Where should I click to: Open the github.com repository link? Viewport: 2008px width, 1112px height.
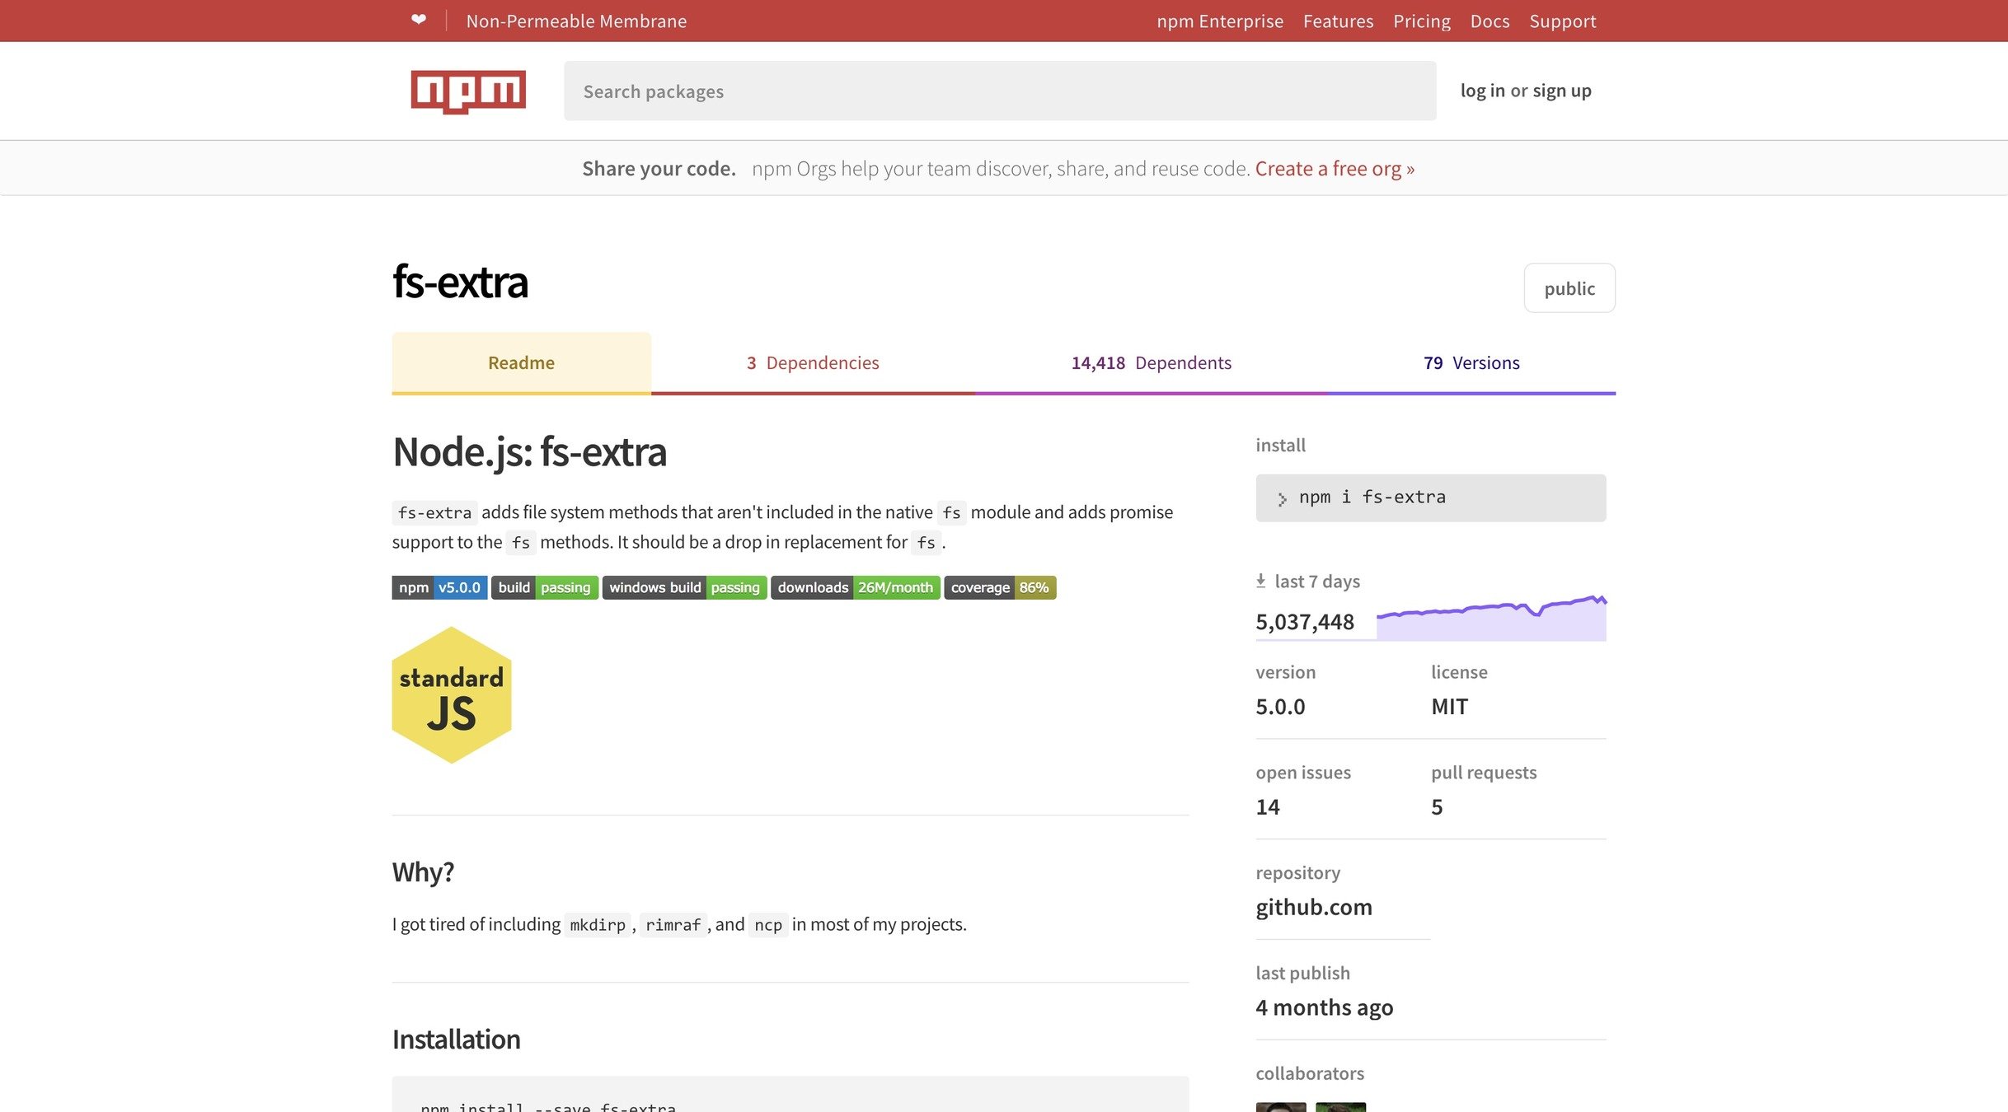click(1313, 907)
